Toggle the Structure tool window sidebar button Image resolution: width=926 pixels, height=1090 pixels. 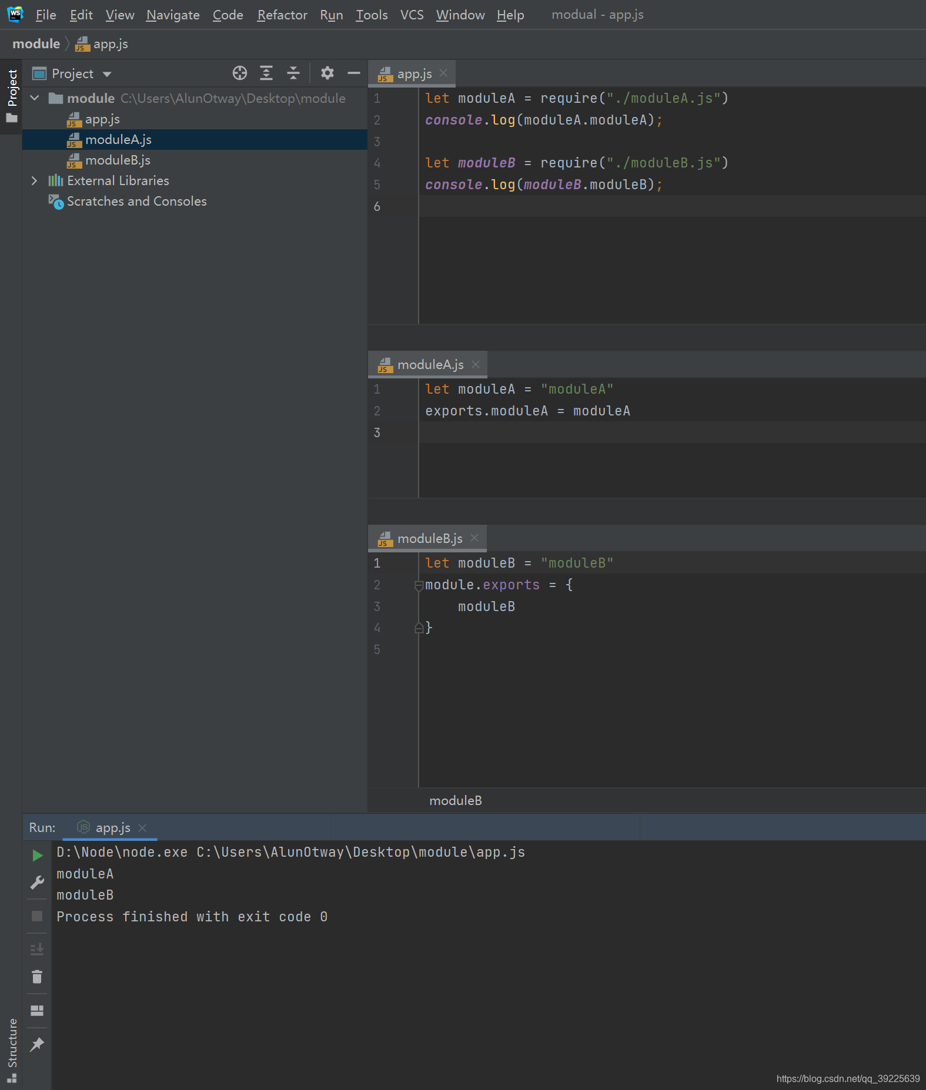click(x=12, y=1050)
